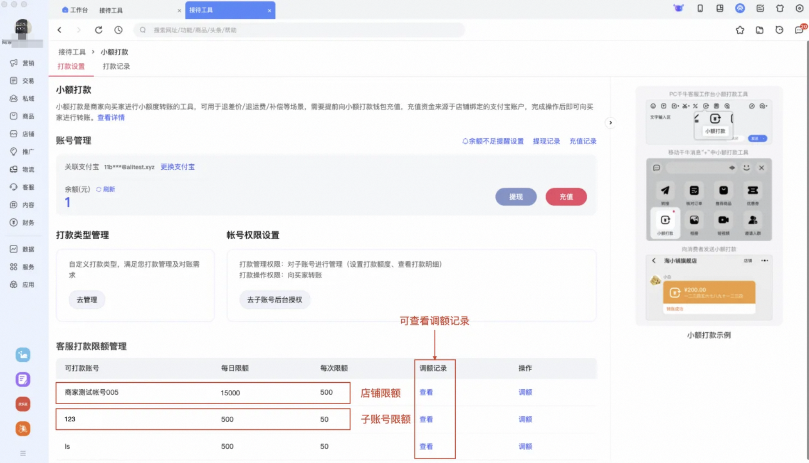Click 调额 for account 123
This screenshot has height=463, width=809.
(x=525, y=420)
